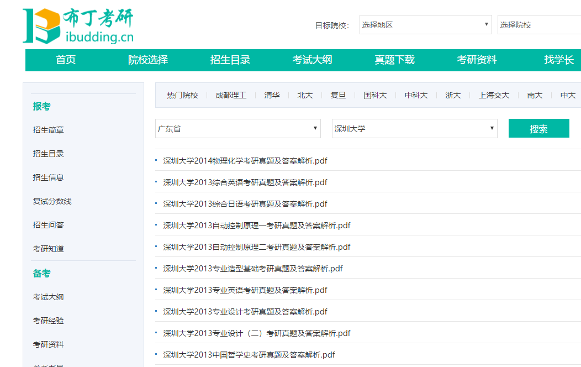The image size is (581, 367).
Task: Open 招生信息 in the sidebar
Action: [48, 177]
